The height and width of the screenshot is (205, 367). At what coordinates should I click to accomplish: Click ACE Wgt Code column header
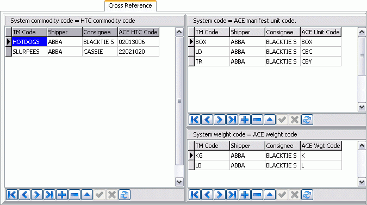(x=321, y=146)
